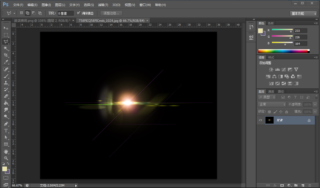Image resolution: width=320 pixels, height=188 pixels.
Task: Activate the Hand tool
Action: click(x=6, y=151)
